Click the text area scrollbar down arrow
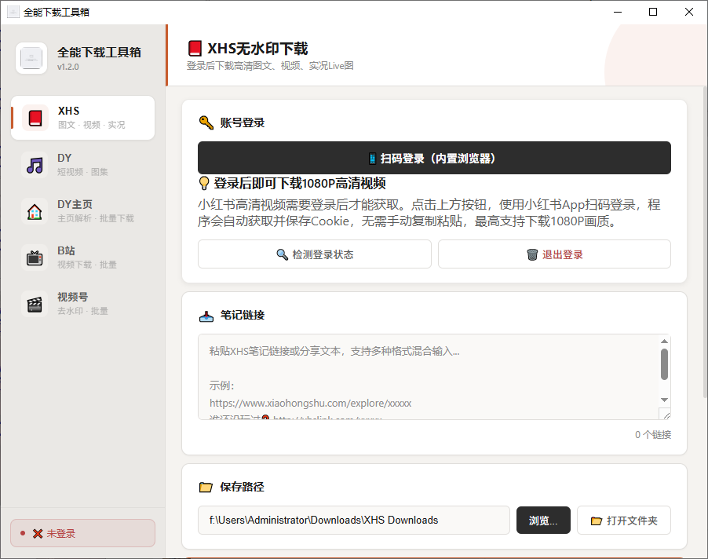The height and width of the screenshot is (559, 708). click(664, 400)
